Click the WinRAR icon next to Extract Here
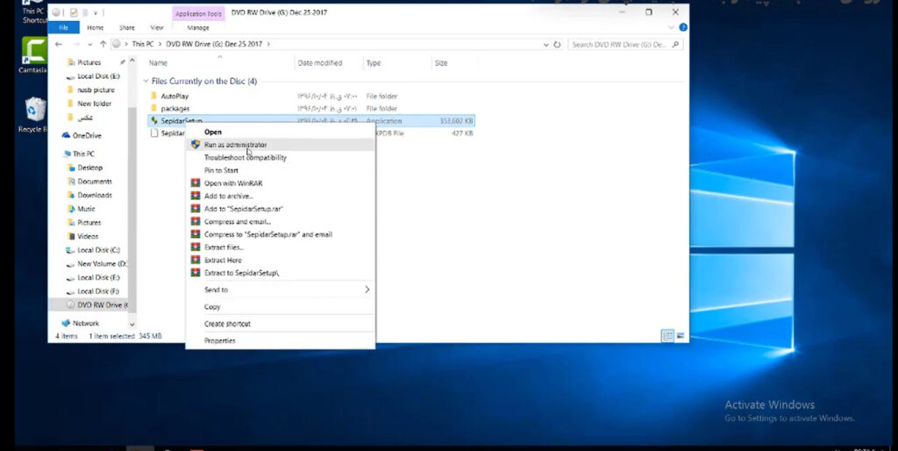This screenshot has height=451, width=898. [196, 260]
